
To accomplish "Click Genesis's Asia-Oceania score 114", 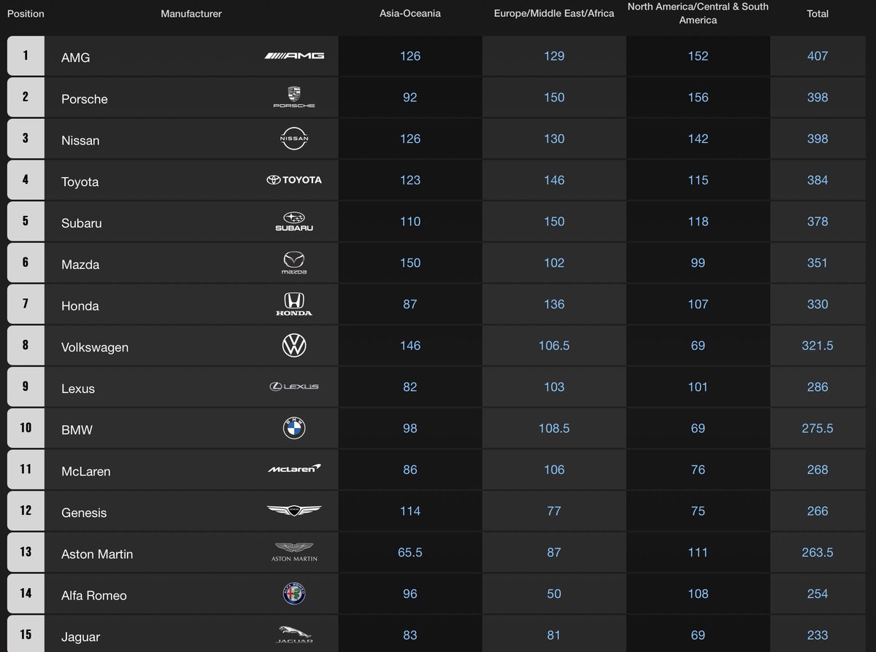I will coord(410,511).
